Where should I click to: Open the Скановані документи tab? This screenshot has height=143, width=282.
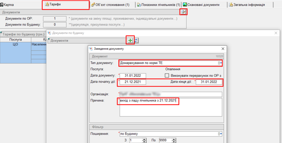click(x=203, y=5)
